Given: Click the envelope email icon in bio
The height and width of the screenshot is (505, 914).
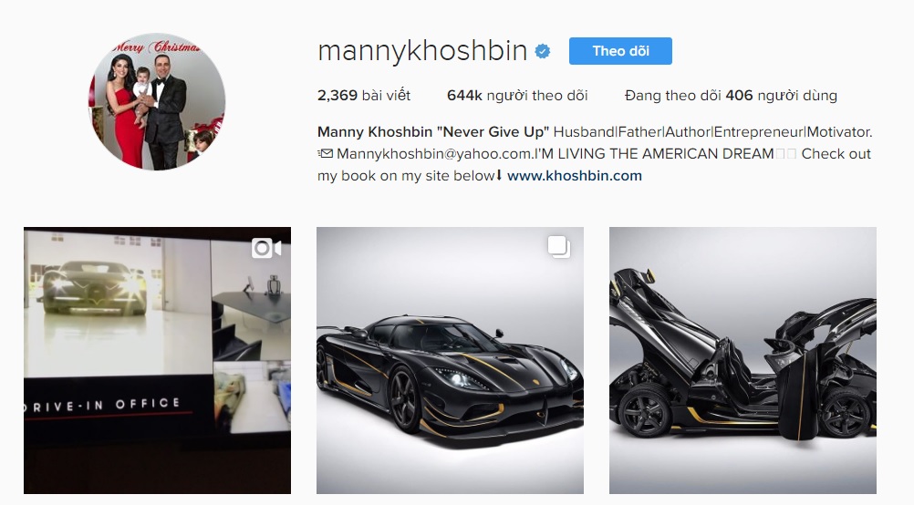Looking at the screenshot, I should 326,154.
